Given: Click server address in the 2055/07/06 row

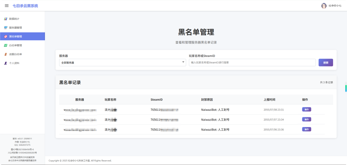Looking at the screenshot, I should pos(80,130).
